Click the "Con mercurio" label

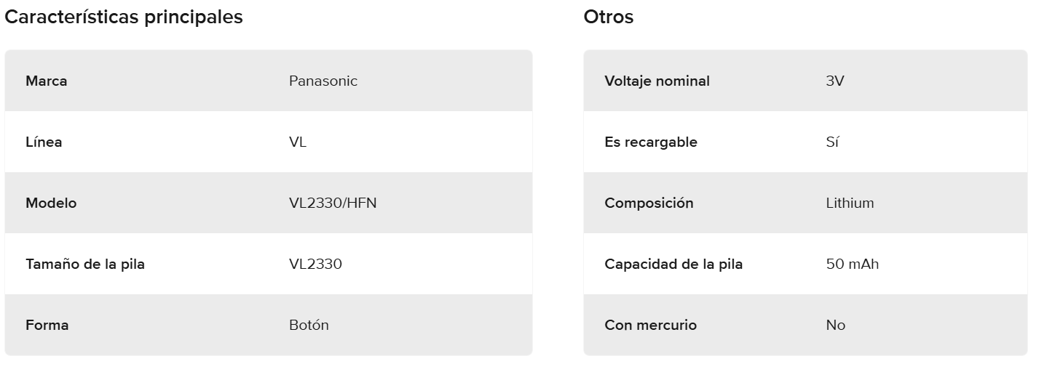(x=650, y=325)
